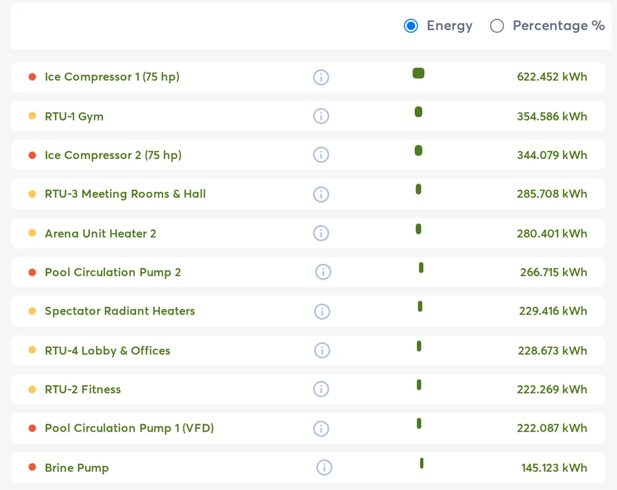Click red status dot for Ice Compressor 2
The image size is (617, 490).
tap(32, 155)
